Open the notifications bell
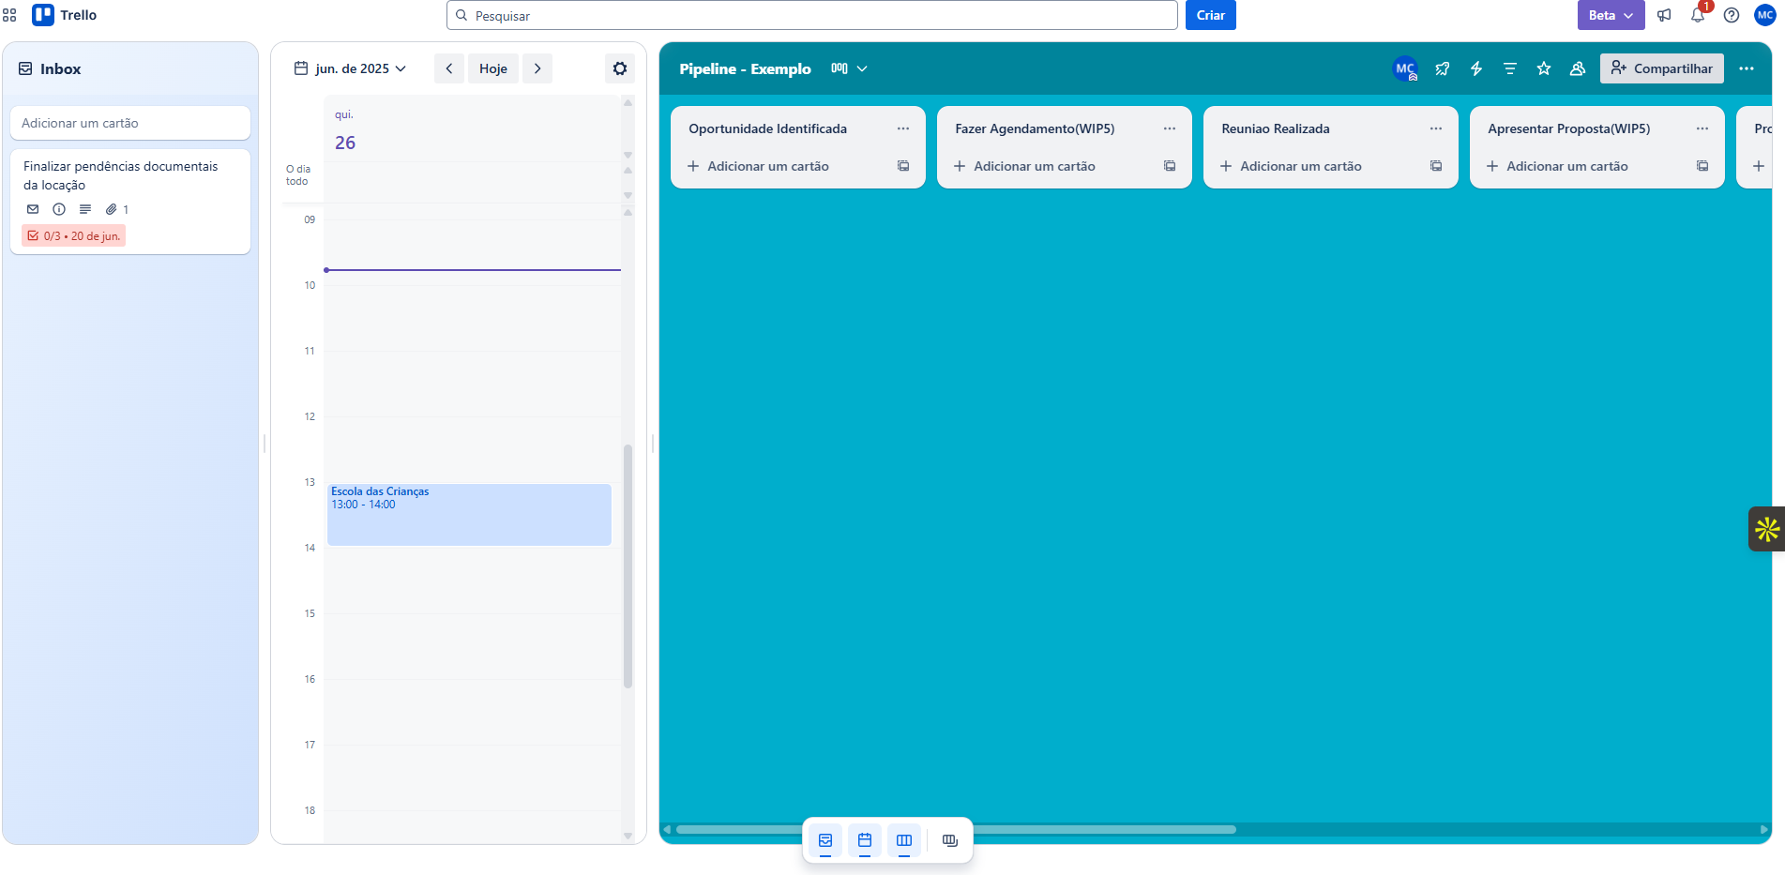This screenshot has width=1785, height=875. (x=1698, y=15)
